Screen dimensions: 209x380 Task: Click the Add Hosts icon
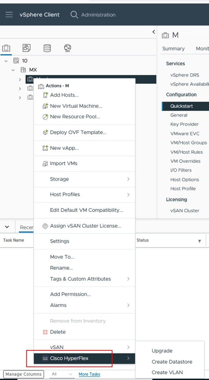[46, 95]
